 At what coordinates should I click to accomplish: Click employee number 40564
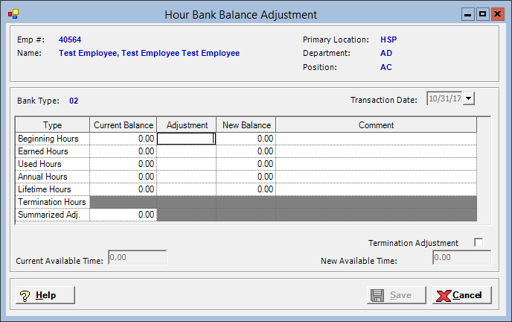[x=70, y=40]
